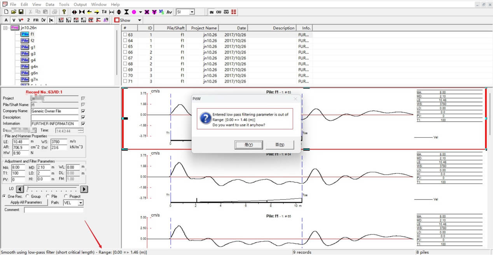The image size is (493, 255).
Task: Select pile f2 in the tree
Action: tap(33, 40)
